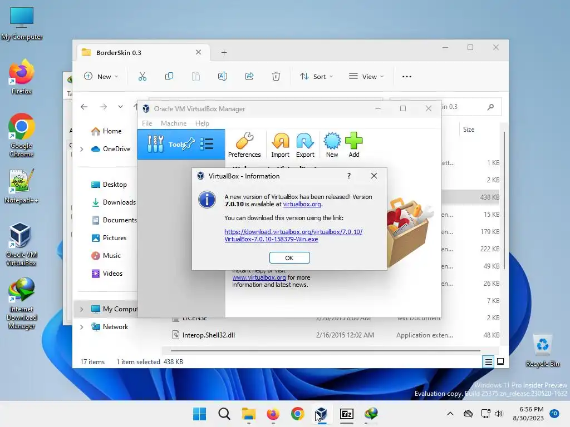Open Music in the sidebar
This screenshot has width=570, height=427.
[x=106, y=256]
